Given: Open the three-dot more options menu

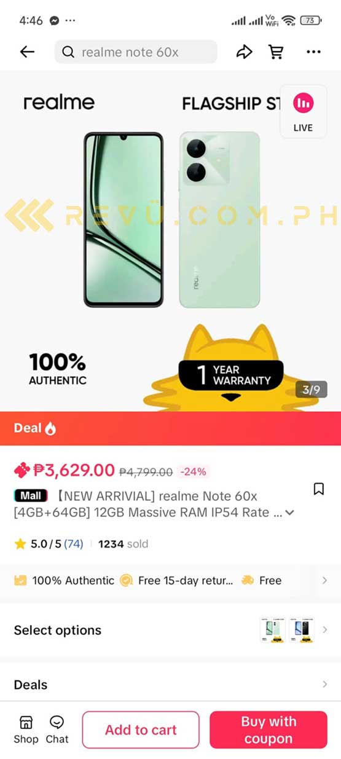Looking at the screenshot, I should (313, 52).
